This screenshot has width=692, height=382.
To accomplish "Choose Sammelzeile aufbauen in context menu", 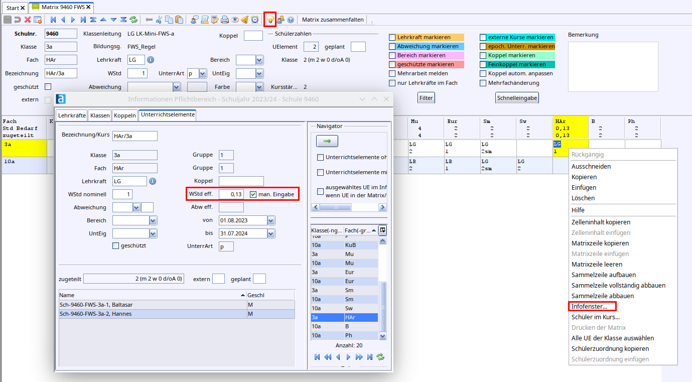I will [x=604, y=275].
